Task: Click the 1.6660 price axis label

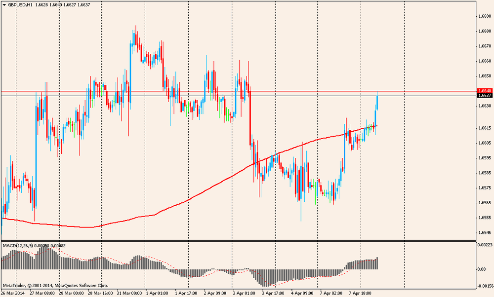Action: (485, 61)
